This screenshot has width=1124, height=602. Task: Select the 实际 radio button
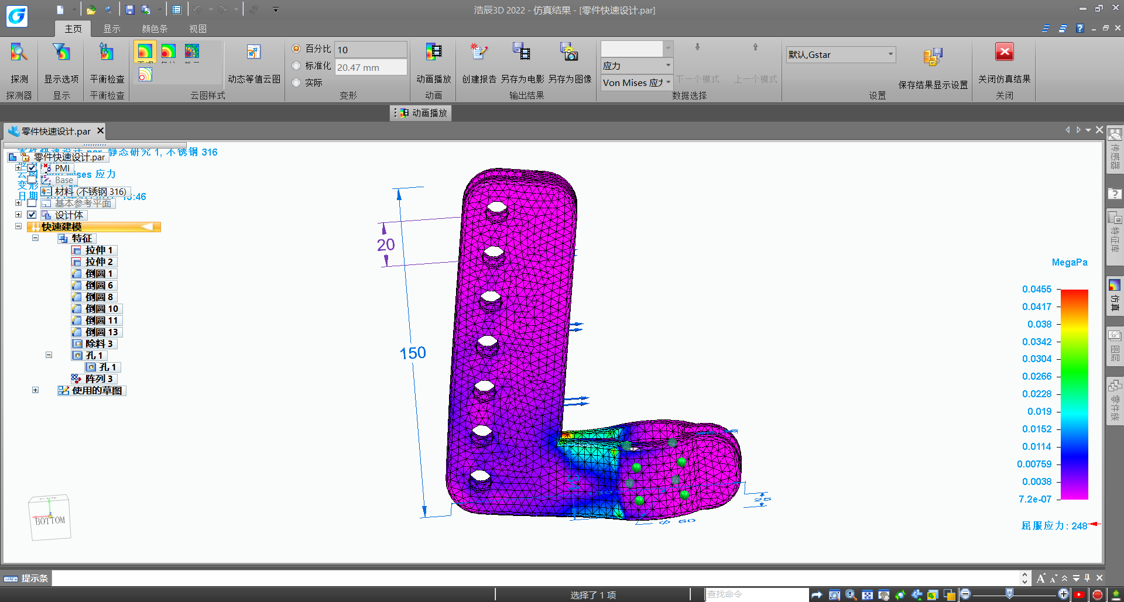[x=296, y=82]
